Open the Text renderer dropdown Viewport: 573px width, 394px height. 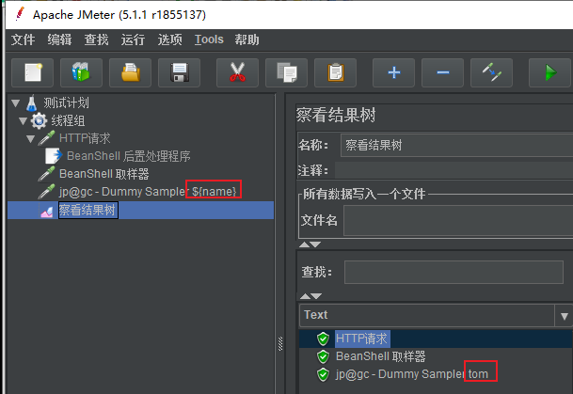(564, 316)
